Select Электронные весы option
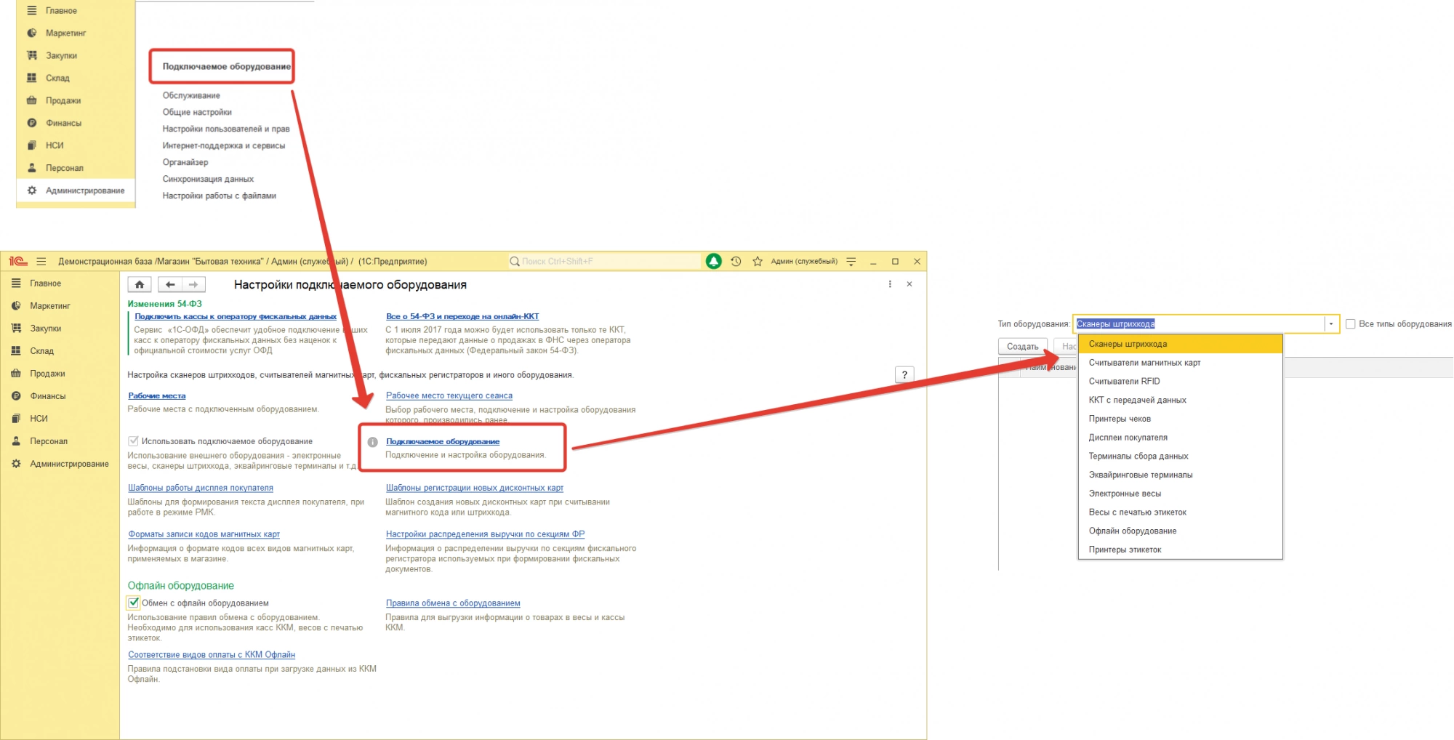 (x=1181, y=494)
